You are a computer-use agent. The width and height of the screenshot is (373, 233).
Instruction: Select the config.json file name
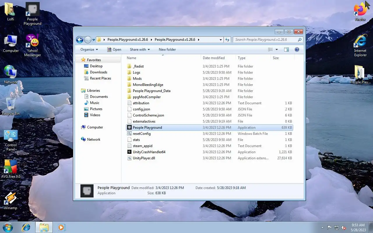coord(141,109)
